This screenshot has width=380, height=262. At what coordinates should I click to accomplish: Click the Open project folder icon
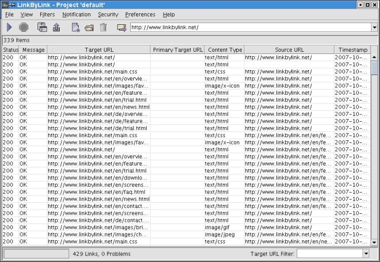(89, 27)
